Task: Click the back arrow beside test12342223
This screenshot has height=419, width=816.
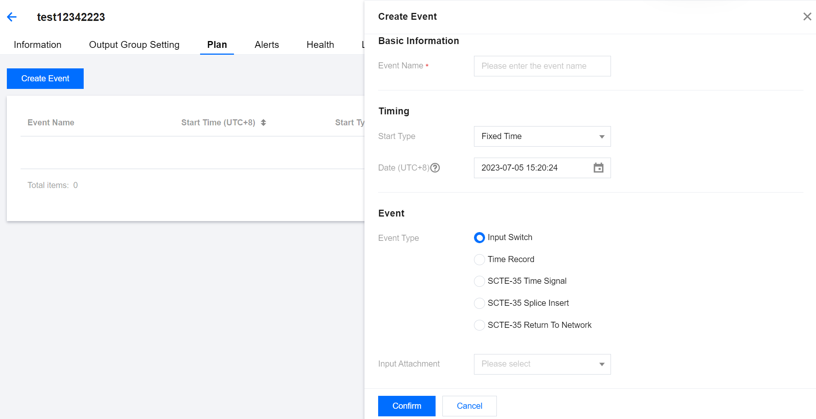Action: 12,17
